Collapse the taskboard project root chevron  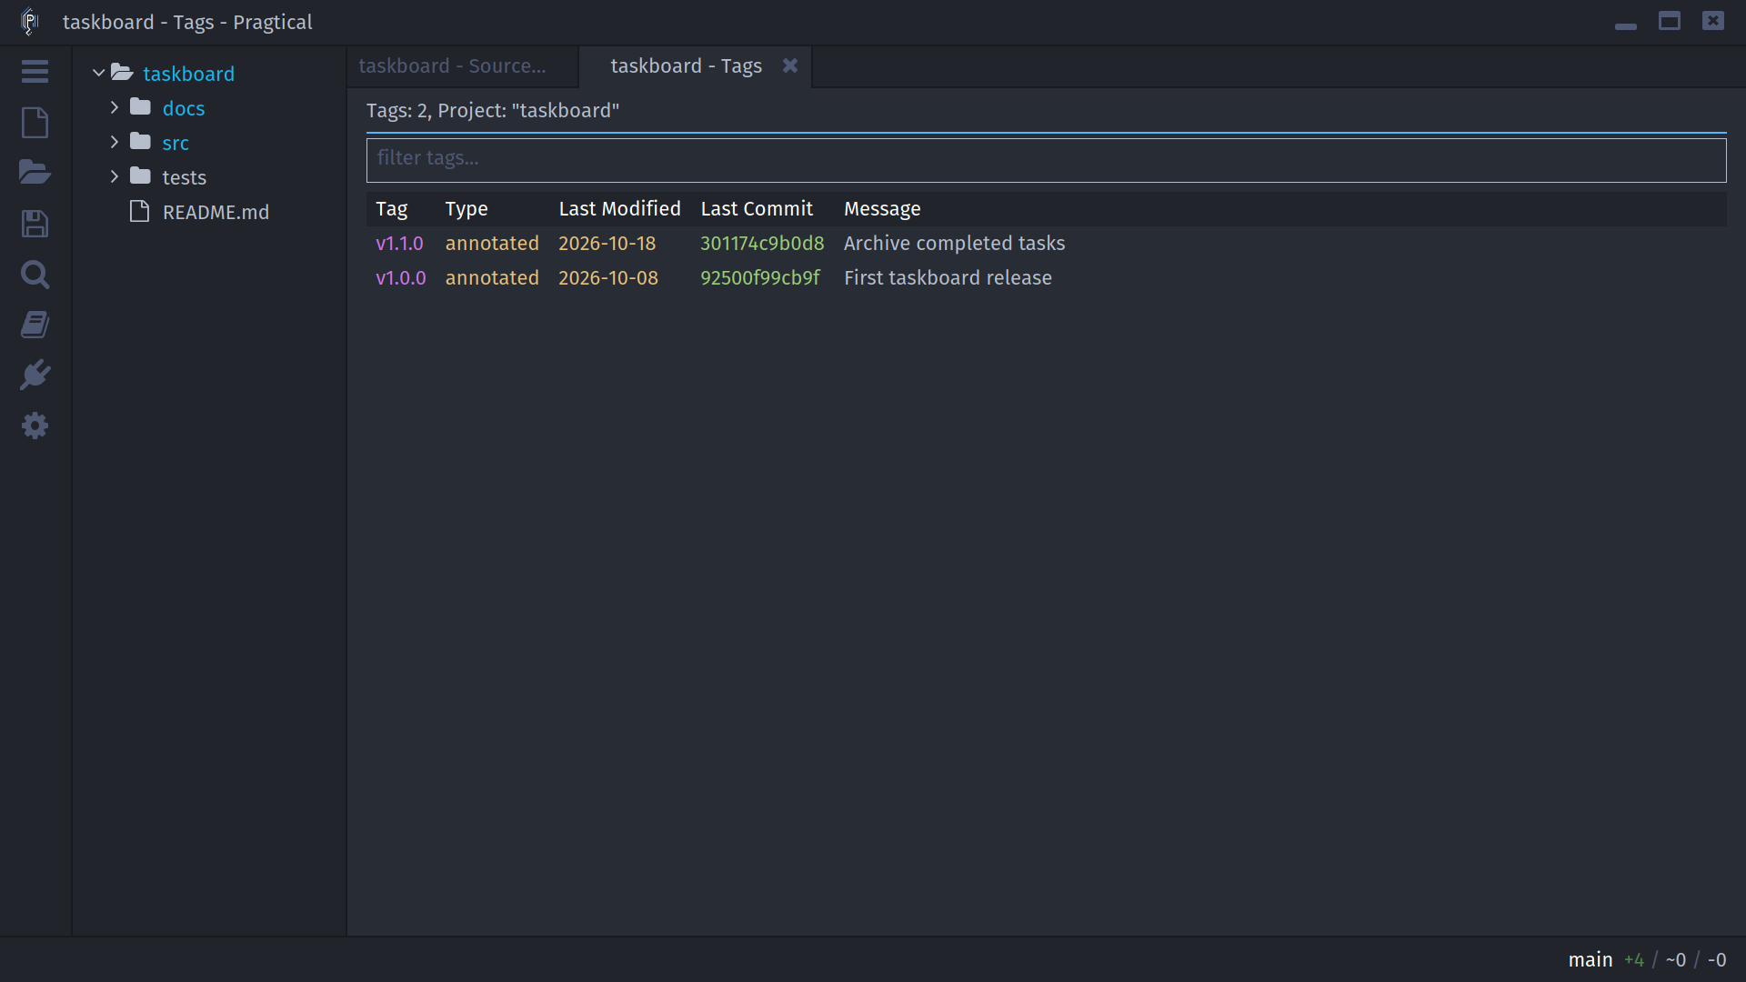[x=98, y=73]
